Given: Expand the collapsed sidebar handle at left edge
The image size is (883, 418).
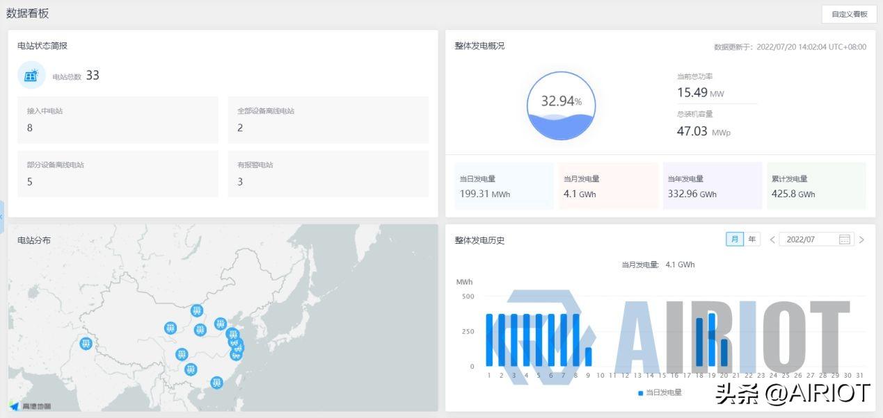Looking at the screenshot, I should coord(2,217).
